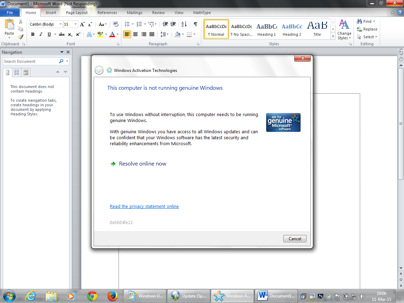
Task: Open the Change Styles dropdown
Action: click(x=344, y=29)
